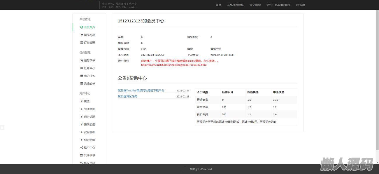Screen dimensions: 379x174
Task: Click the key icon beside 修改密码
Action: pyautogui.click(x=82, y=163)
